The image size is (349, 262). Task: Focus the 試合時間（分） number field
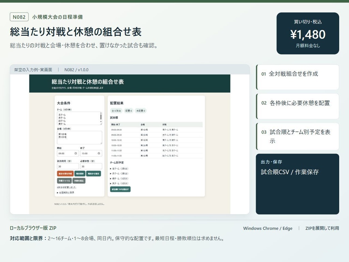coord(68,166)
